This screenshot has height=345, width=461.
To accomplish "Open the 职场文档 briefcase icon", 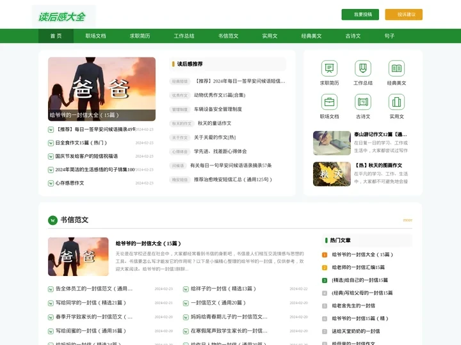I will pos(329,102).
